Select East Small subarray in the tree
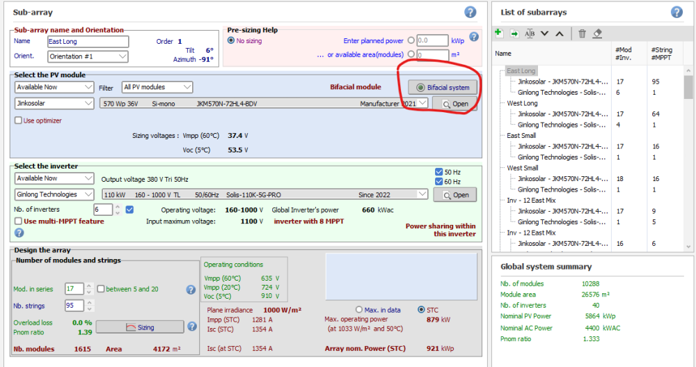 522,136
